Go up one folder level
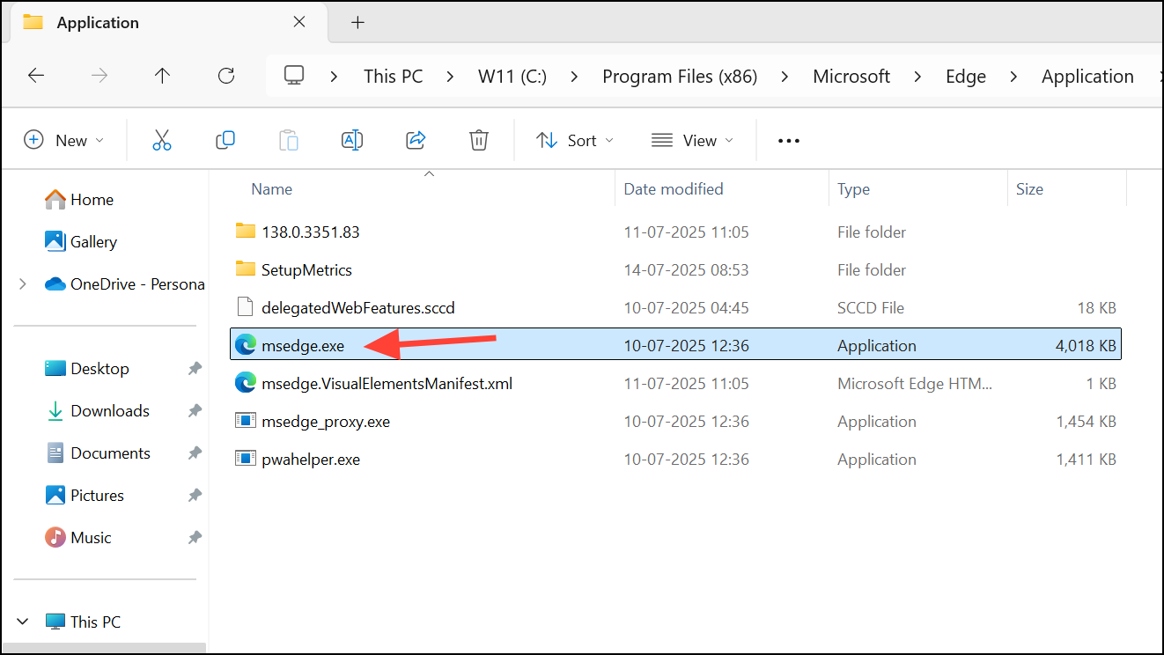 162,76
